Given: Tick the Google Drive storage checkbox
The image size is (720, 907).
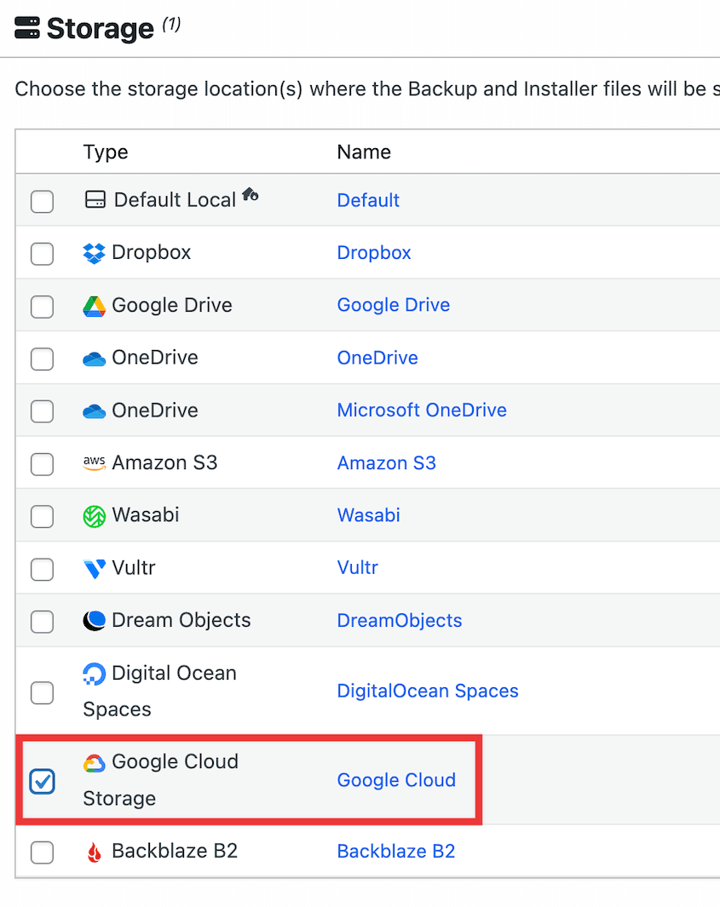Looking at the screenshot, I should (43, 307).
